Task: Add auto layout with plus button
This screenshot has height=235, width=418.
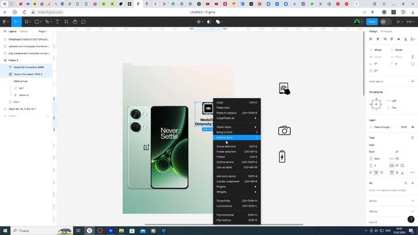Action: (413, 81)
